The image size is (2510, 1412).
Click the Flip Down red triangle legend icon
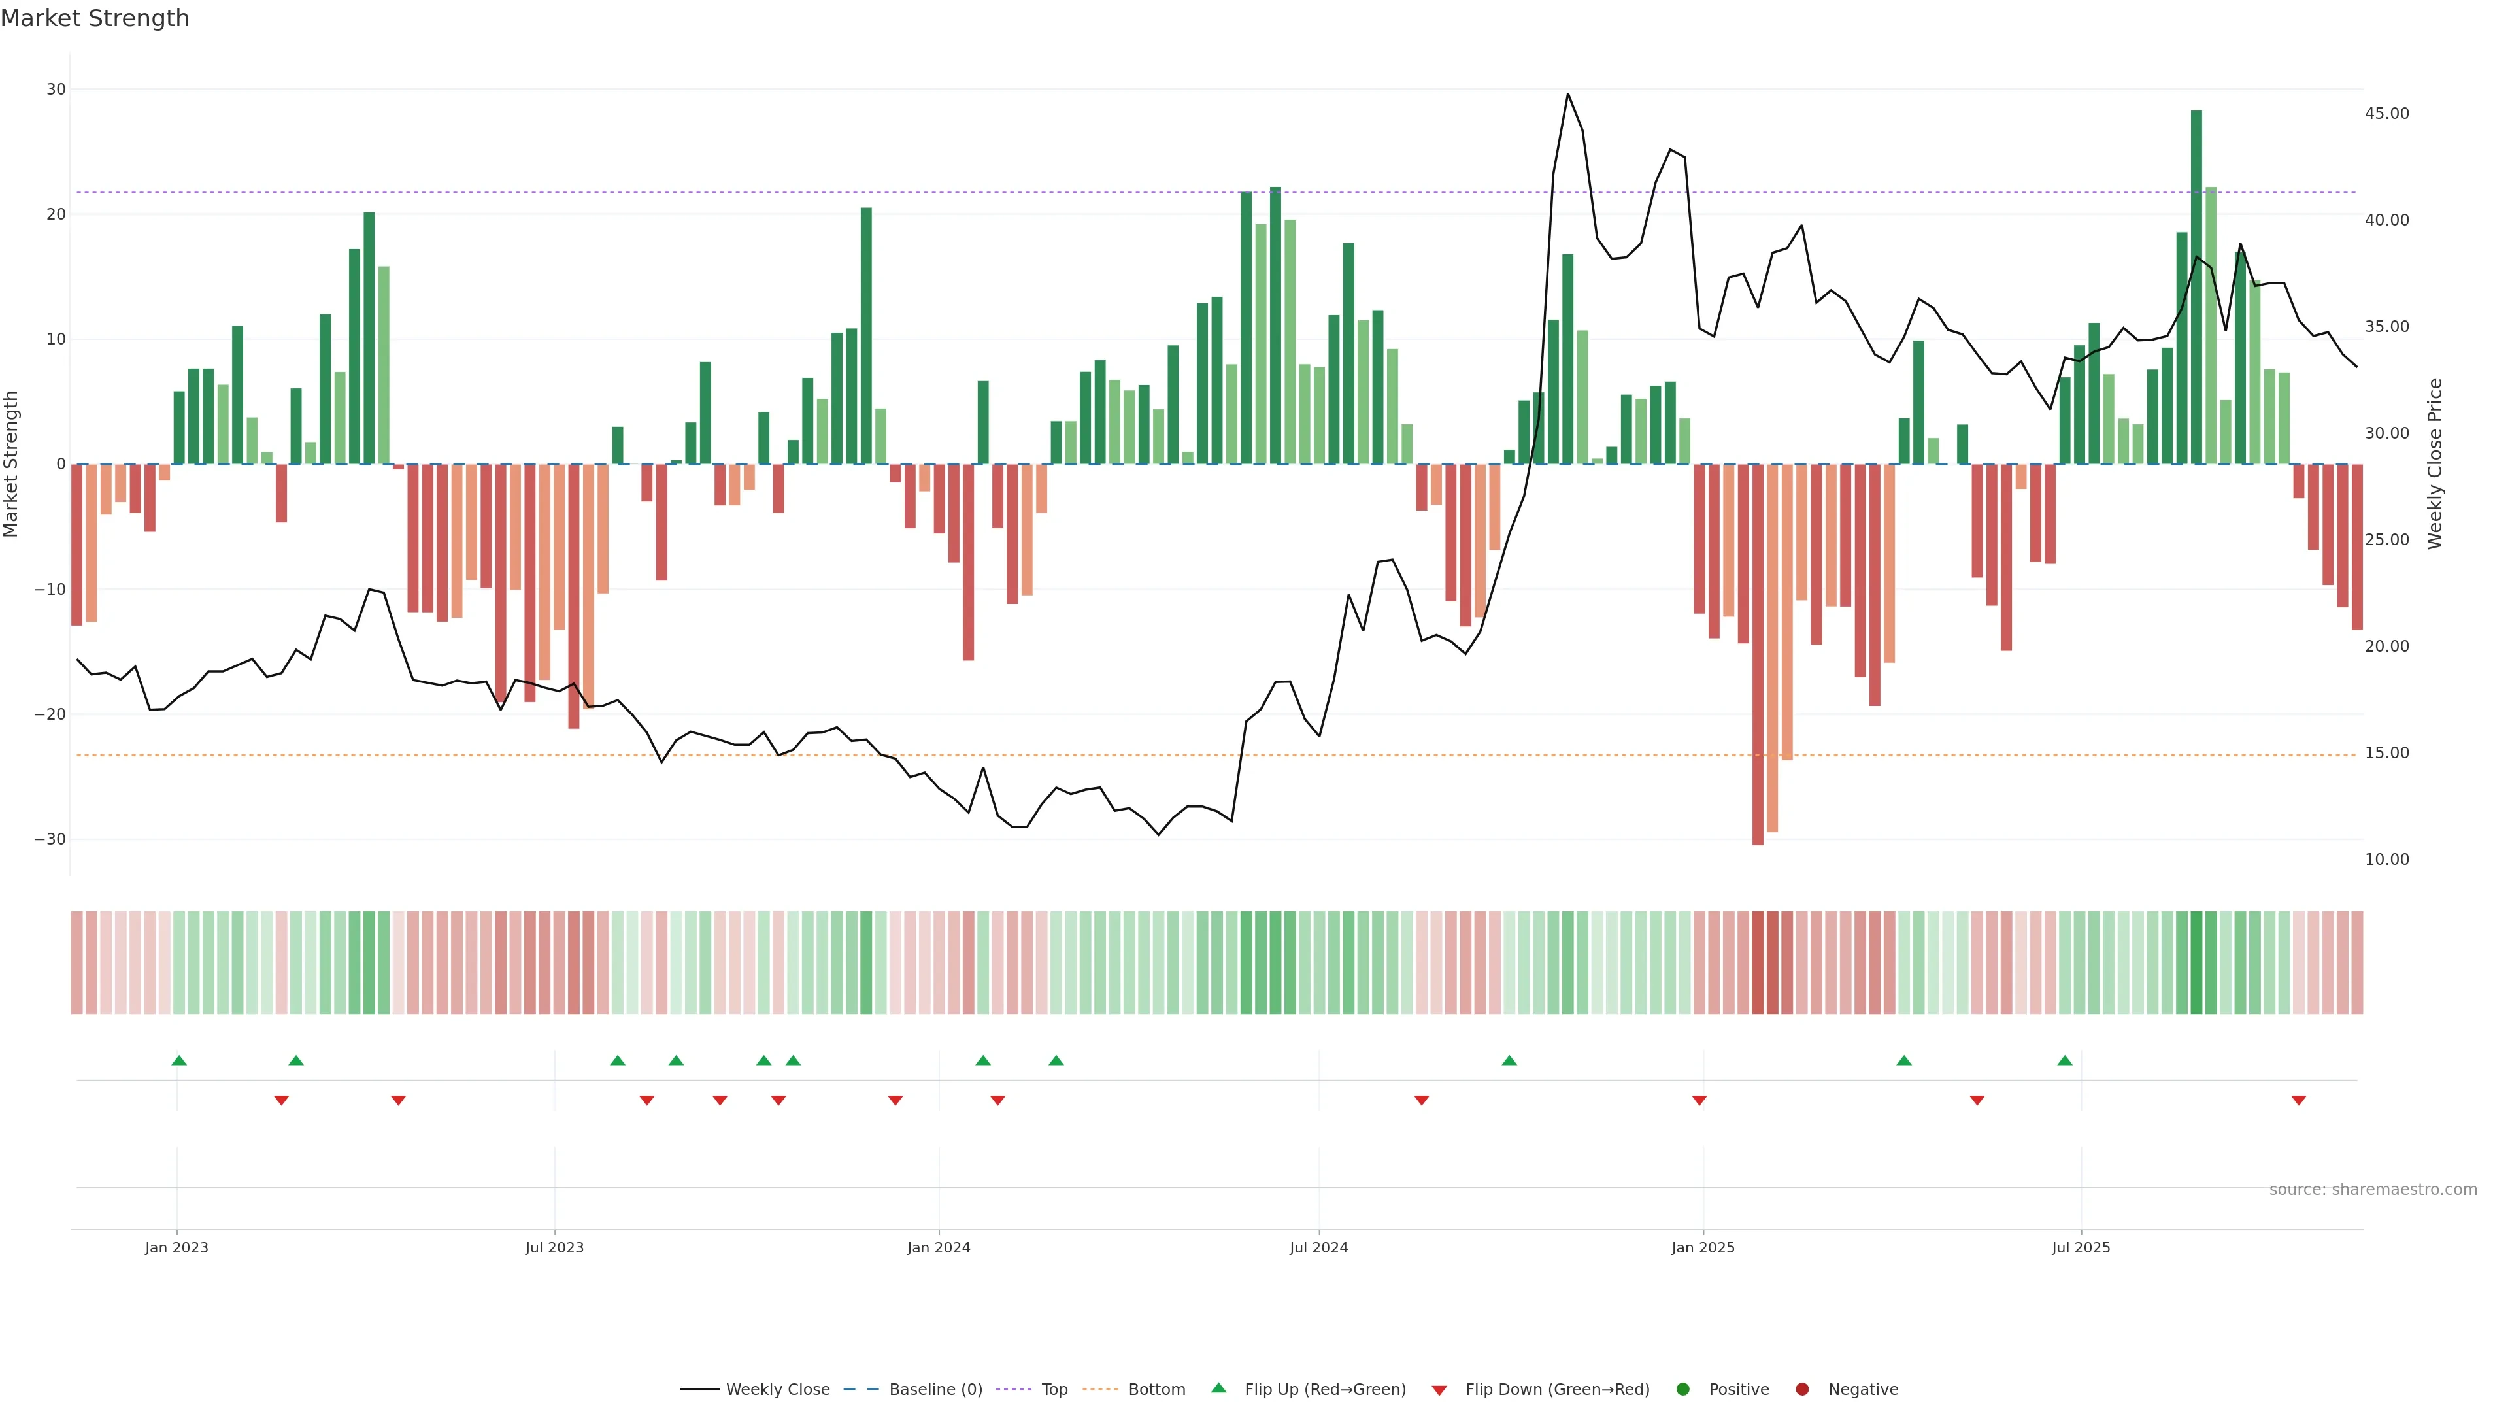tap(1439, 1390)
